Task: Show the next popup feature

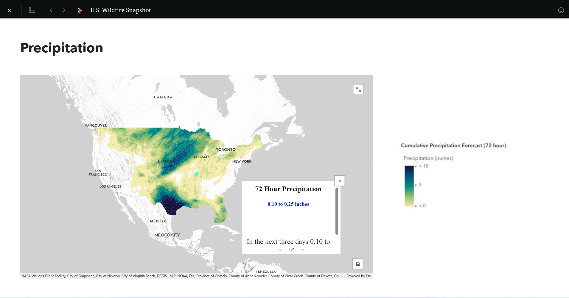Action: [302, 250]
